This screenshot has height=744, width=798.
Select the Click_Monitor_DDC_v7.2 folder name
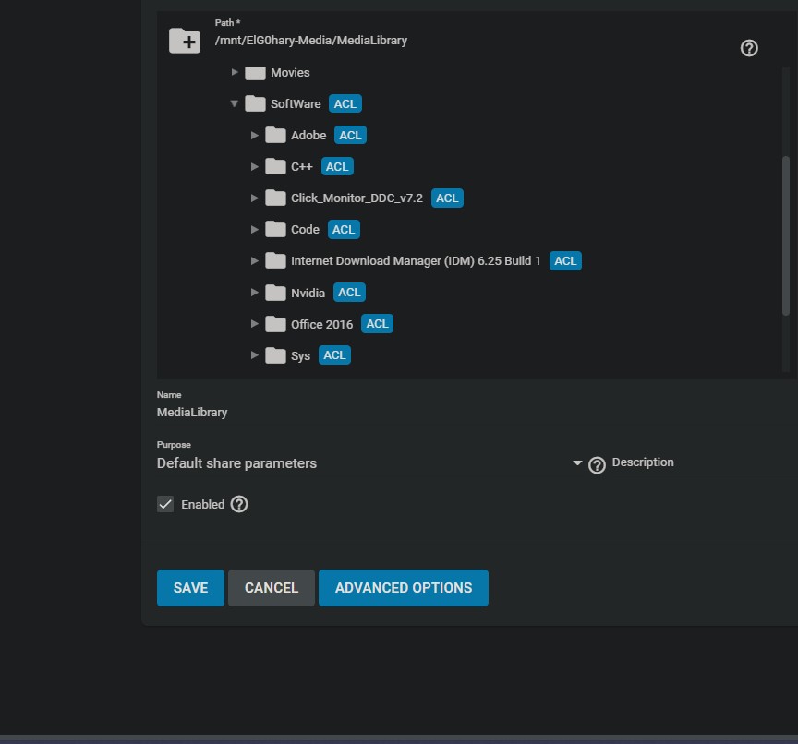tap(357, 198)
